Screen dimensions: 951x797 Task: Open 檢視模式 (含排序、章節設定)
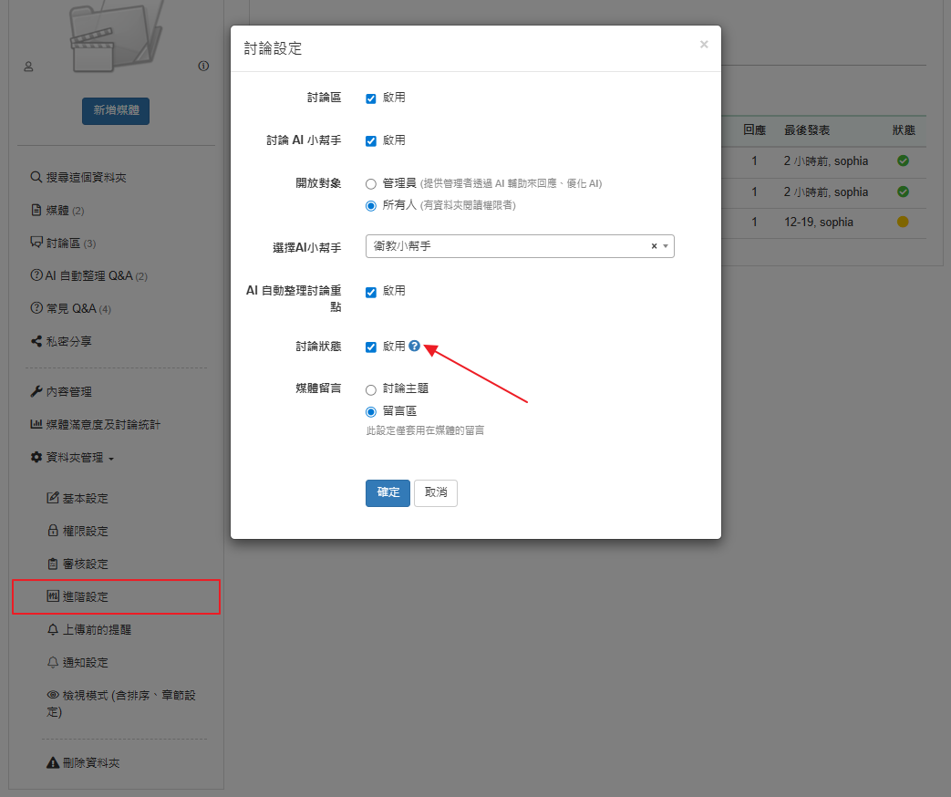121,703
